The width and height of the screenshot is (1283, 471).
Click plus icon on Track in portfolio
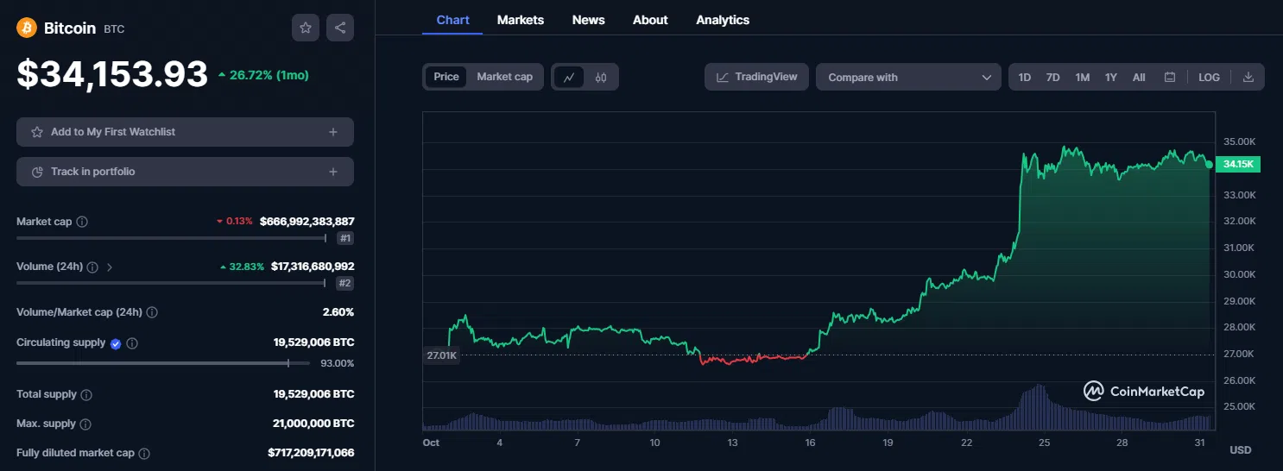(x=333, y=172)
